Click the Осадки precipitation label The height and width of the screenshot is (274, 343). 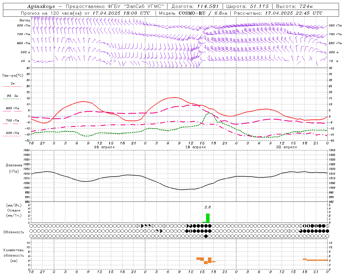click(14, 210)
